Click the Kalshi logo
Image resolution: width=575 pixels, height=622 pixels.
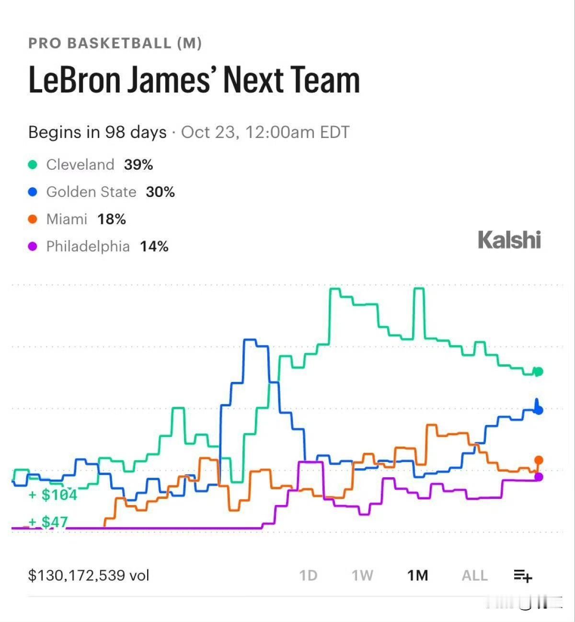tap(509, 240)
